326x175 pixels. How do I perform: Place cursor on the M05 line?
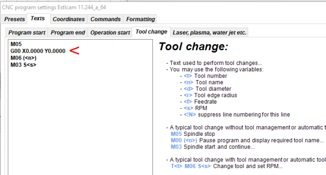click(x=16, y=44)
